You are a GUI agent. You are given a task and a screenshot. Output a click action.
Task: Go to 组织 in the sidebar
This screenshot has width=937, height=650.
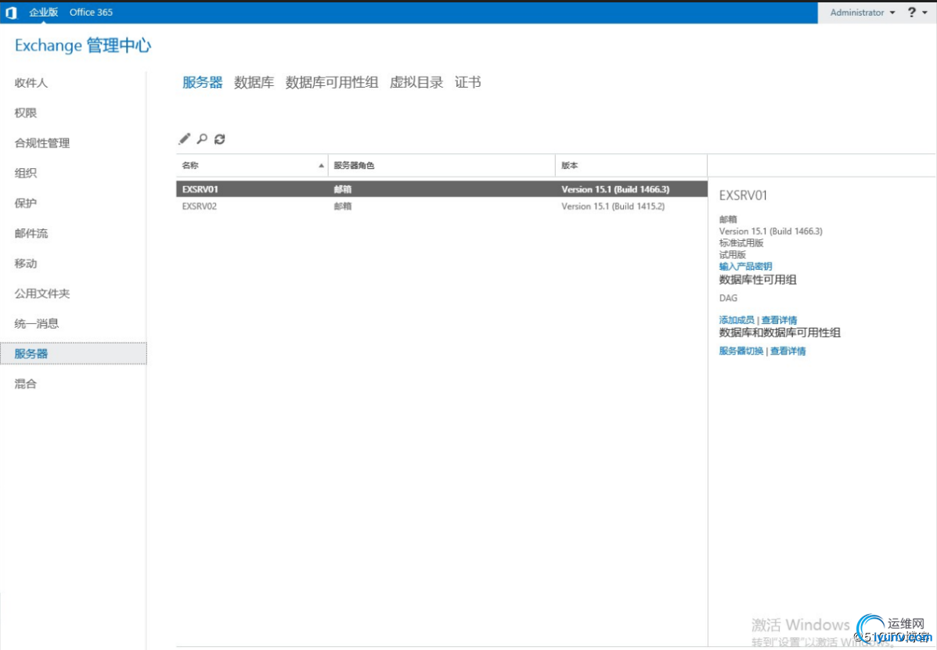[x=26, y=173]
